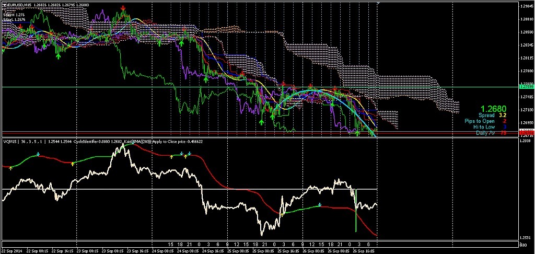
Task: Click the 1.2818 indicator scale label
Action: 525,141
